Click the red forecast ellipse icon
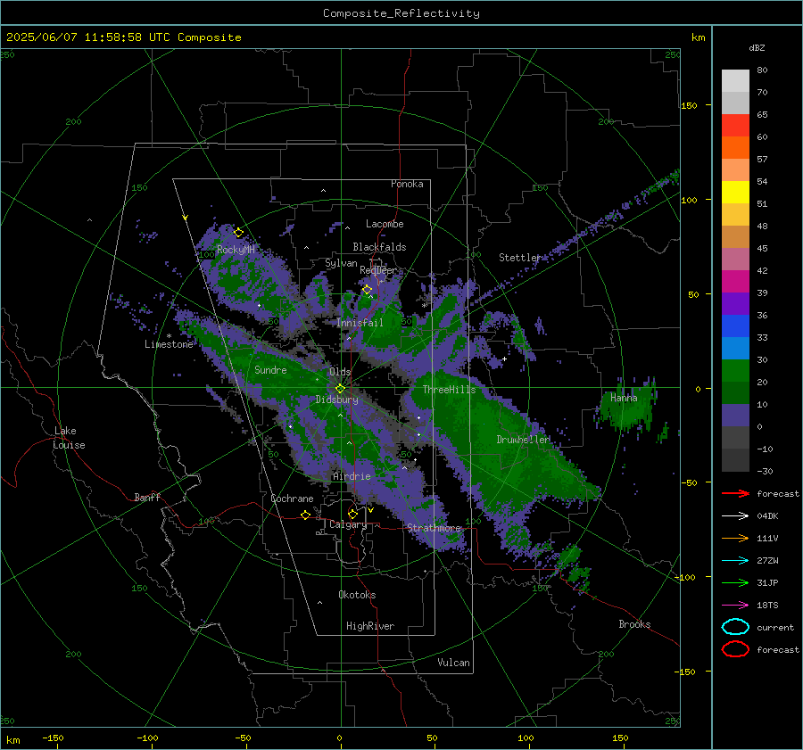 [735, 649]
